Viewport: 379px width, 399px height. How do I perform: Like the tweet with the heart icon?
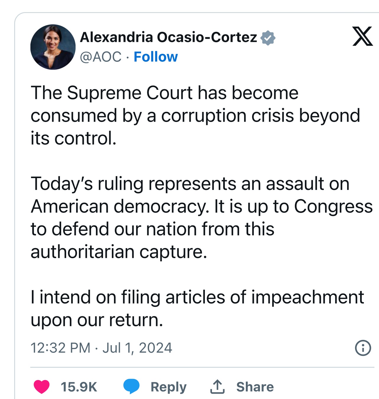(x=42, y=387)
